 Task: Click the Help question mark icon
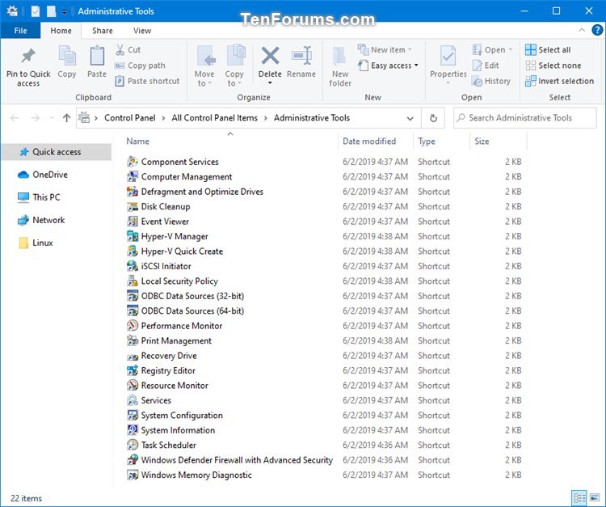[597, 30]
